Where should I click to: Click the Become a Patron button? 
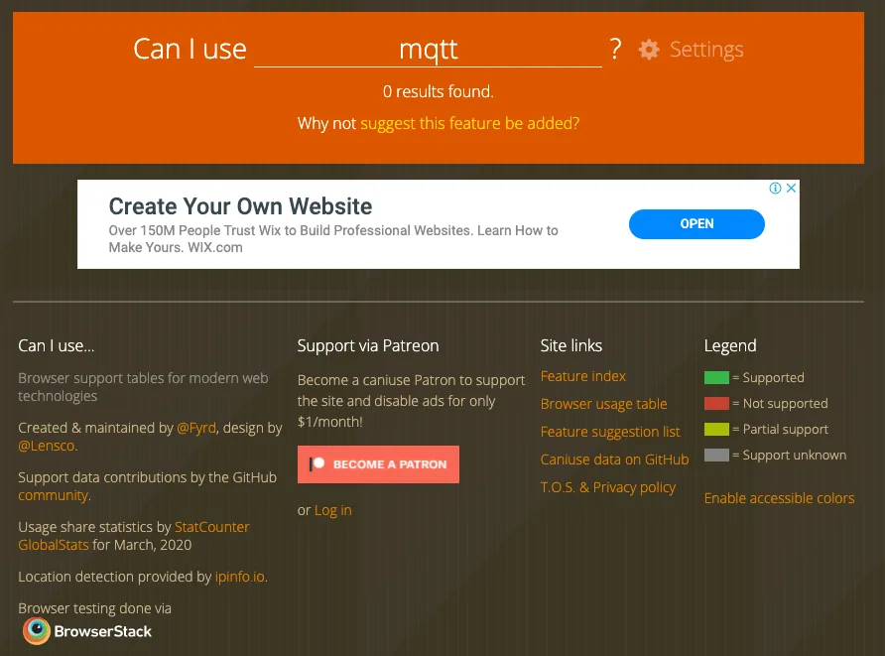point(378,464)
